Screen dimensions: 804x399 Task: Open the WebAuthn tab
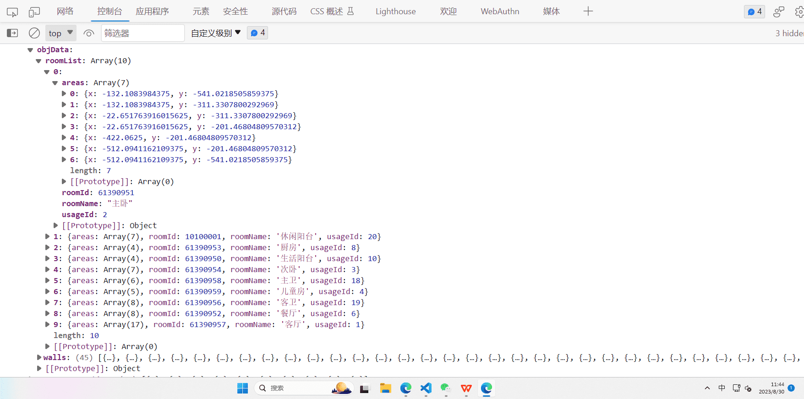500,11
